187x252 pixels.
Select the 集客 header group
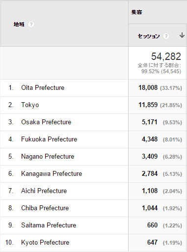pos(136,12)
